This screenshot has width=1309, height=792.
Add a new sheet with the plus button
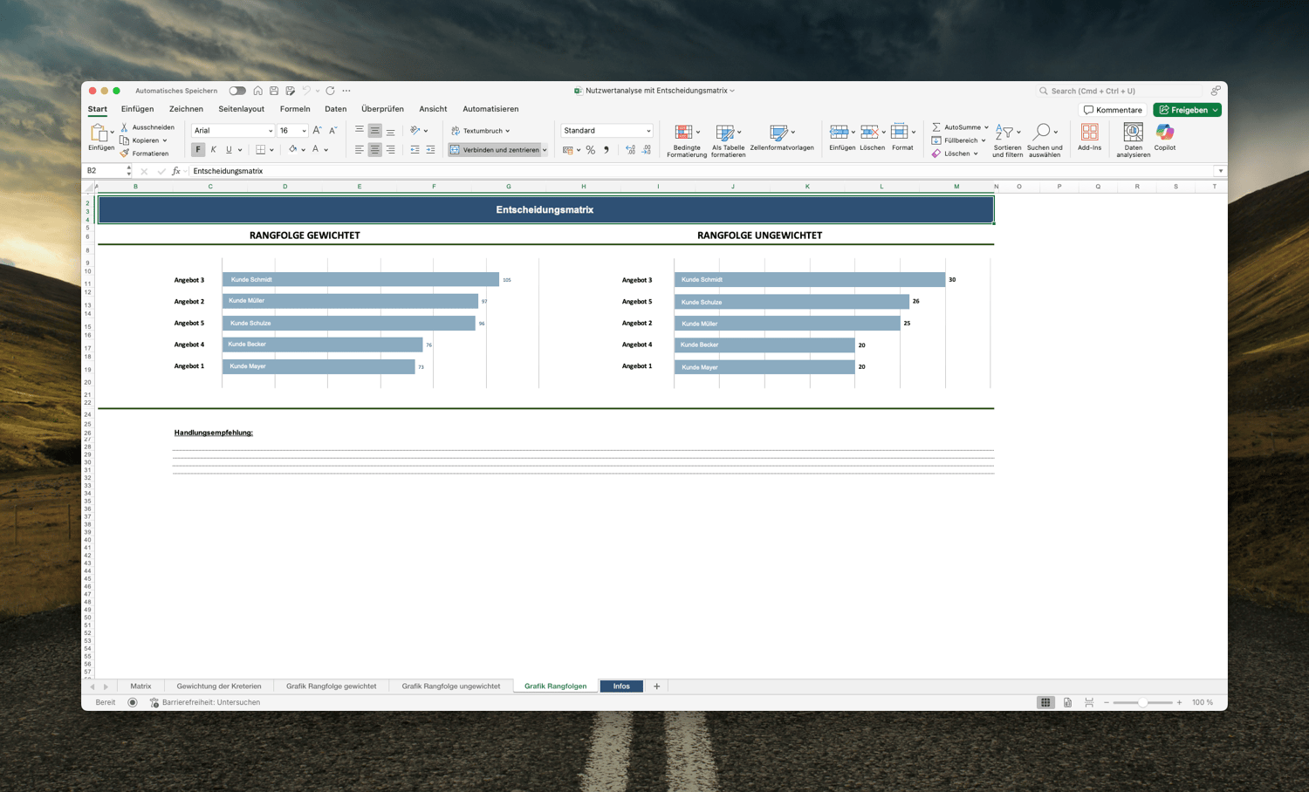(x=657, y=686)
